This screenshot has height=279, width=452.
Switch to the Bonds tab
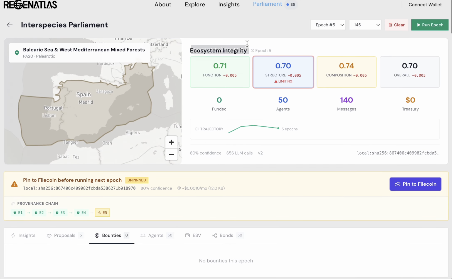(x=227, y=235)
